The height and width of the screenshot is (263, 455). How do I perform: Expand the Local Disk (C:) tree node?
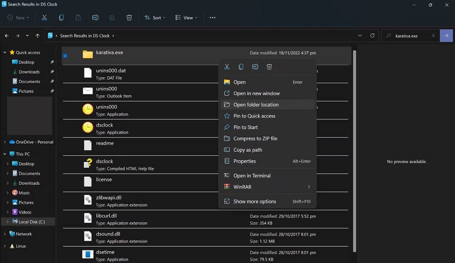8,222
